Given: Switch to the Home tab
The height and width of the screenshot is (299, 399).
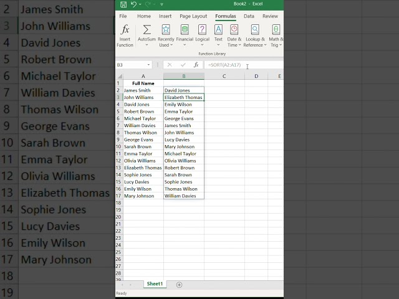Looking at the screenshot, I should [x=144, y=16].
